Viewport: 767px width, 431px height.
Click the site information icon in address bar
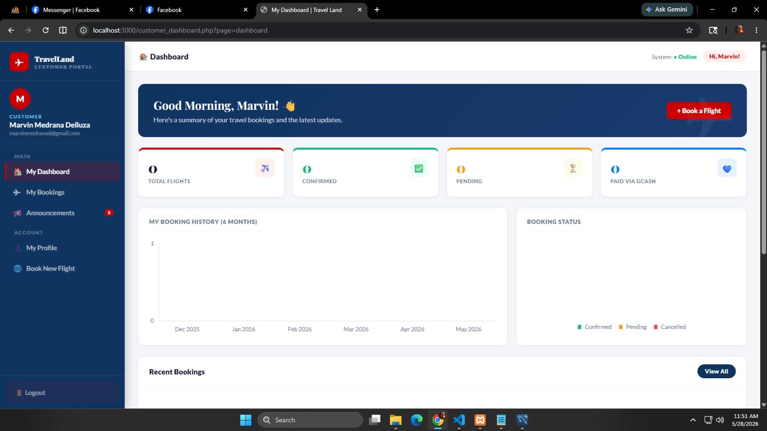coord(83,30)
